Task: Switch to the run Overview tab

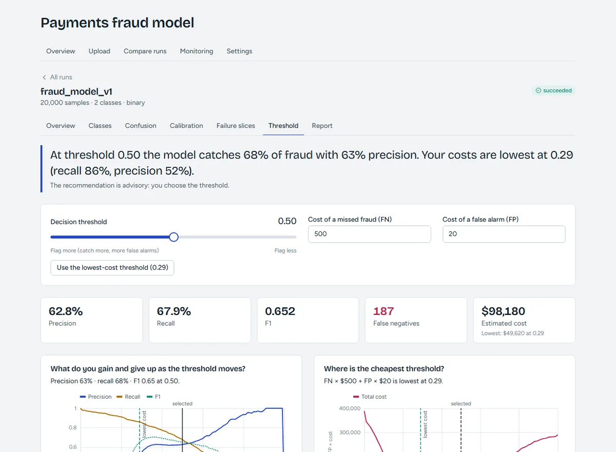Action: 61,126
